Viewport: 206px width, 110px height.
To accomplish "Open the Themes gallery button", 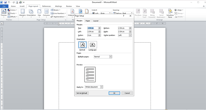I will [x=4, y=13].
